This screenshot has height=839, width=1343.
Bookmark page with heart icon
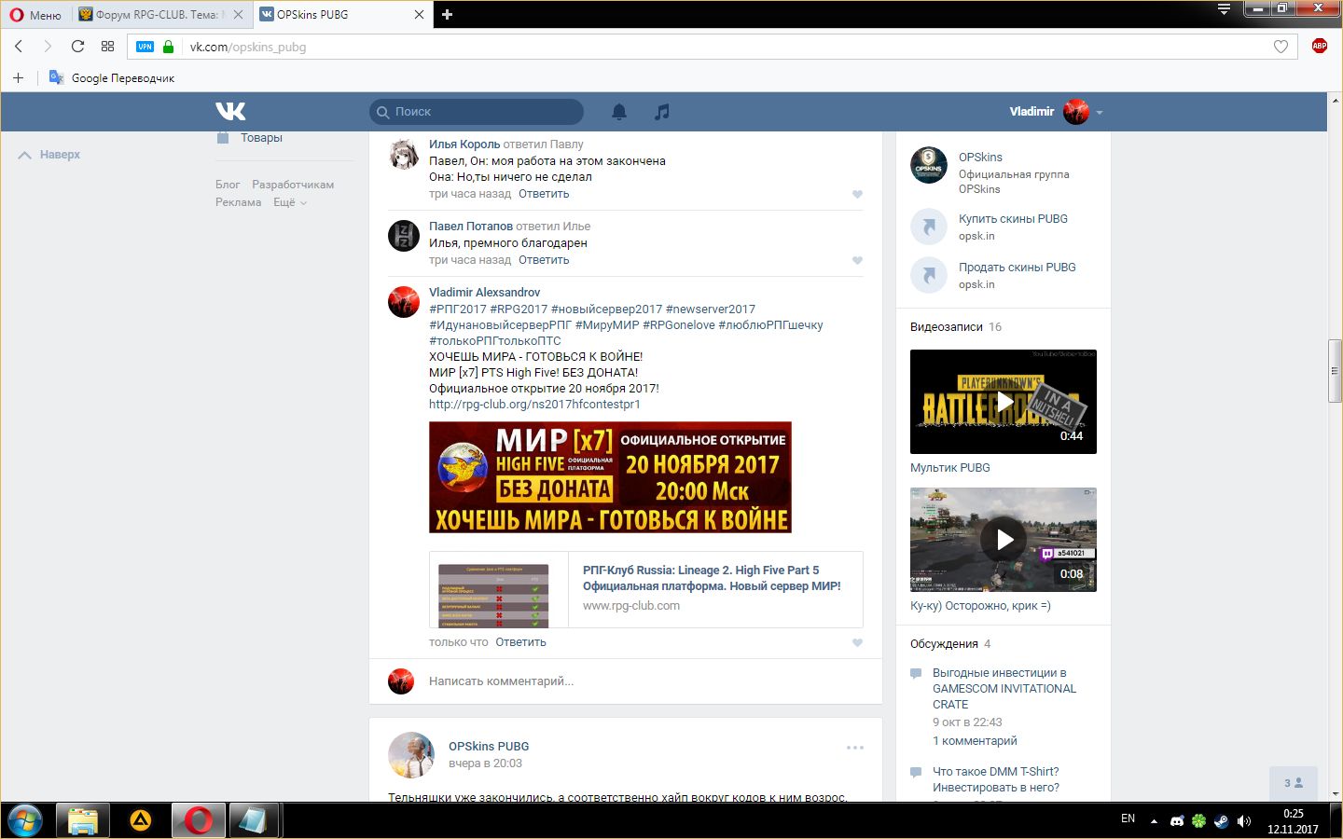click(x=1281, y=47)
